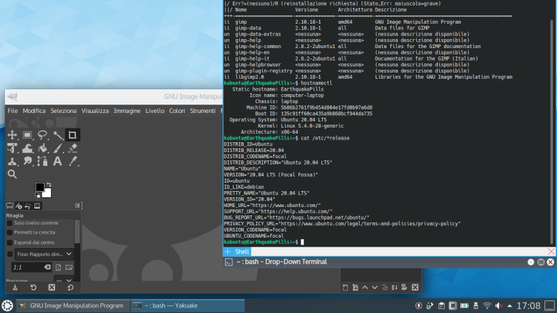Select the Color Picker eyedropper tool
The height and width of the screenshot is (313, 557).
pyautogui.click(x=73, y=161)
